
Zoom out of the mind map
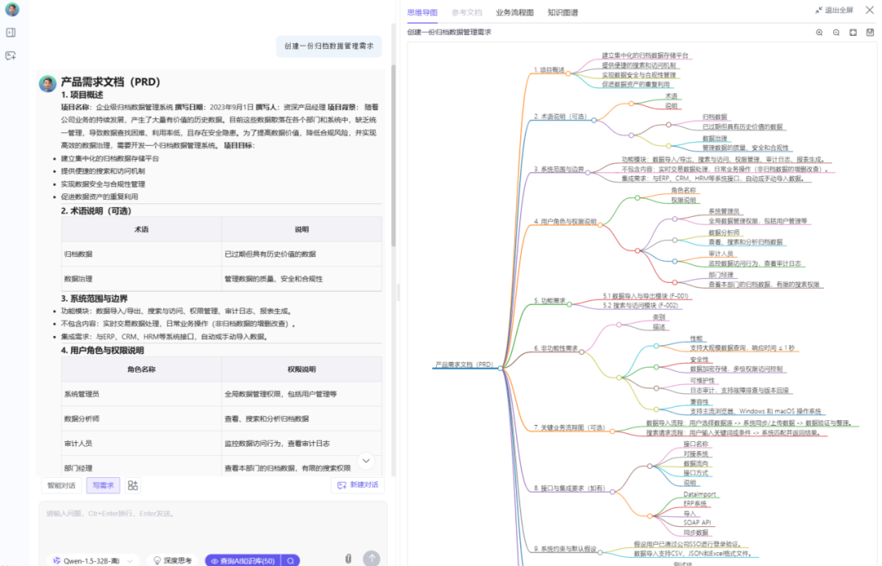(x=836, y=33)
